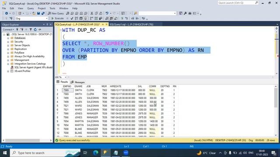280x157 pixels.
Task: Switch output to Results to Text
Action: point(107,18)
